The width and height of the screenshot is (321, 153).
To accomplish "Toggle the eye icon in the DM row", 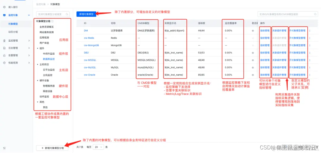I will click(253, 31).
